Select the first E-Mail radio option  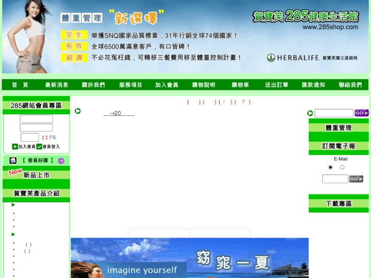[x=331, y=167]
